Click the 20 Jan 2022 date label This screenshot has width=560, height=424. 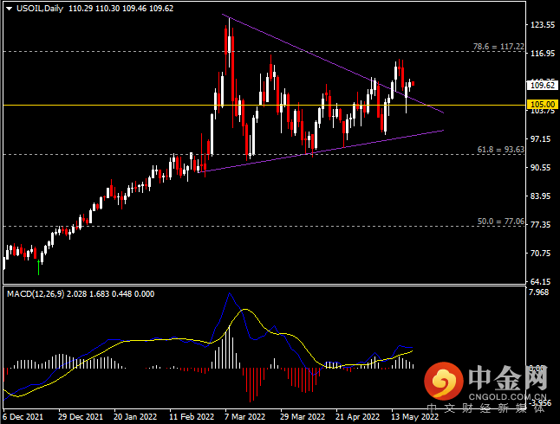tap(133, 415)
